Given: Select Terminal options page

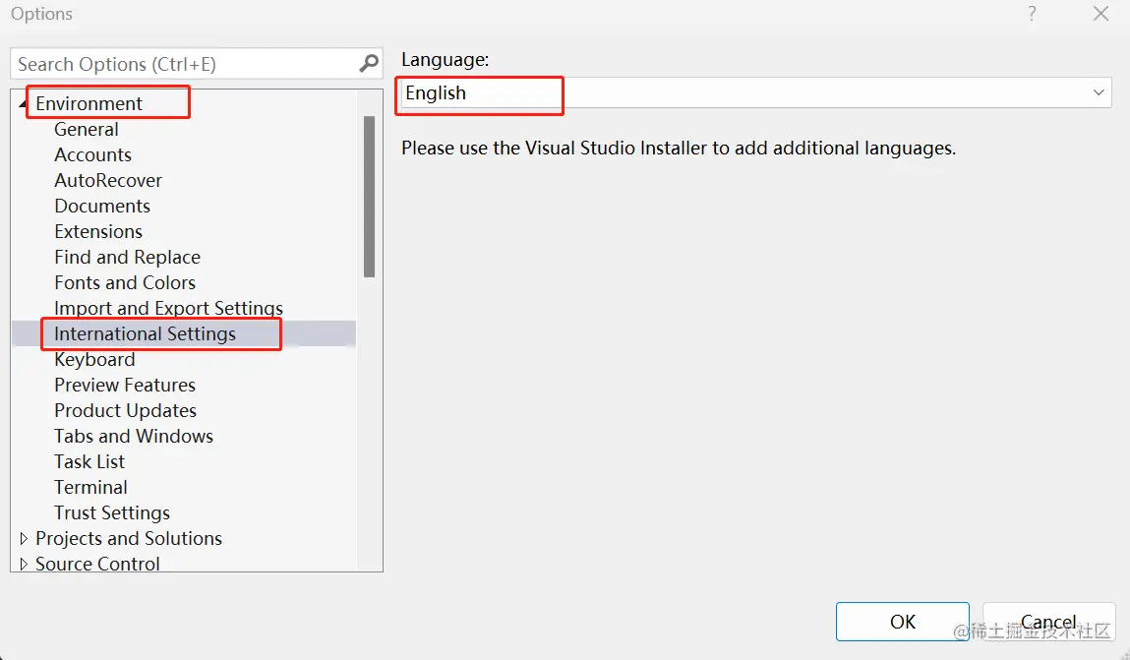Looking at the screenshot, I should coord(90,487).
